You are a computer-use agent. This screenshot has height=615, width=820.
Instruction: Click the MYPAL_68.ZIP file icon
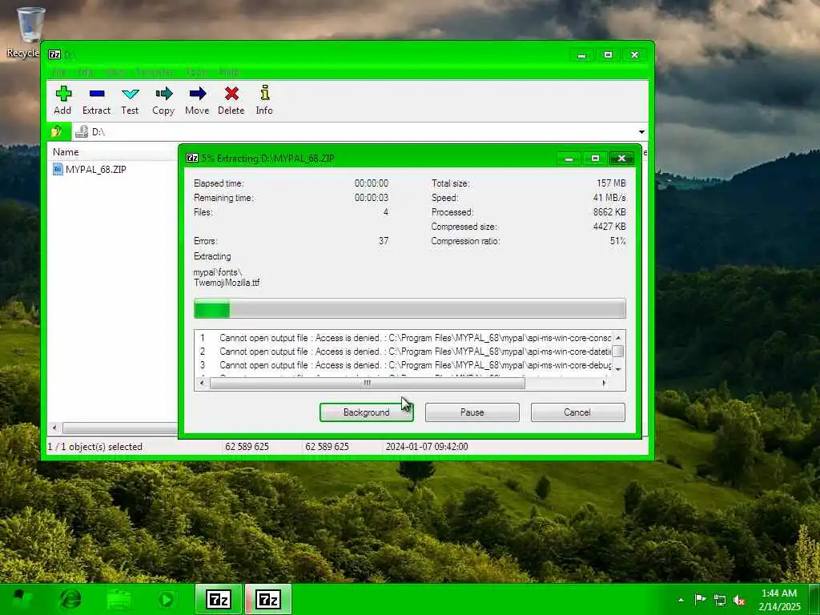pyautogui.click(x=58, y=169)
